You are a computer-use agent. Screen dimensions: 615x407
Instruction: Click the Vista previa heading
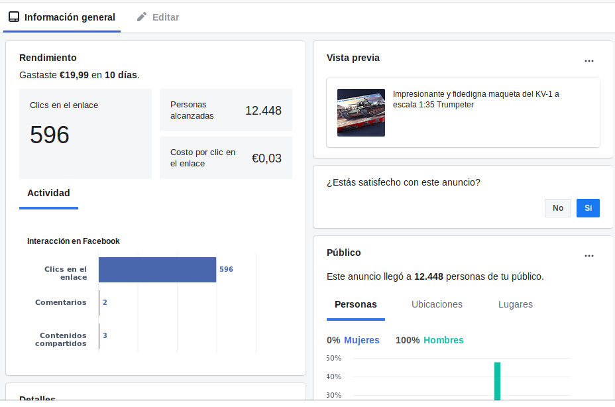click(x=353, y=58)
